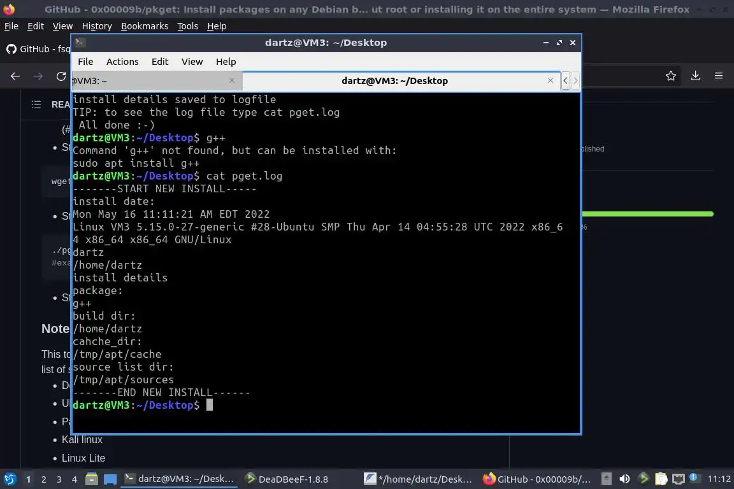Switch to GitHub Firefox window in taskbar
This screenshot has width=734, height=489.
coord(537,479)
